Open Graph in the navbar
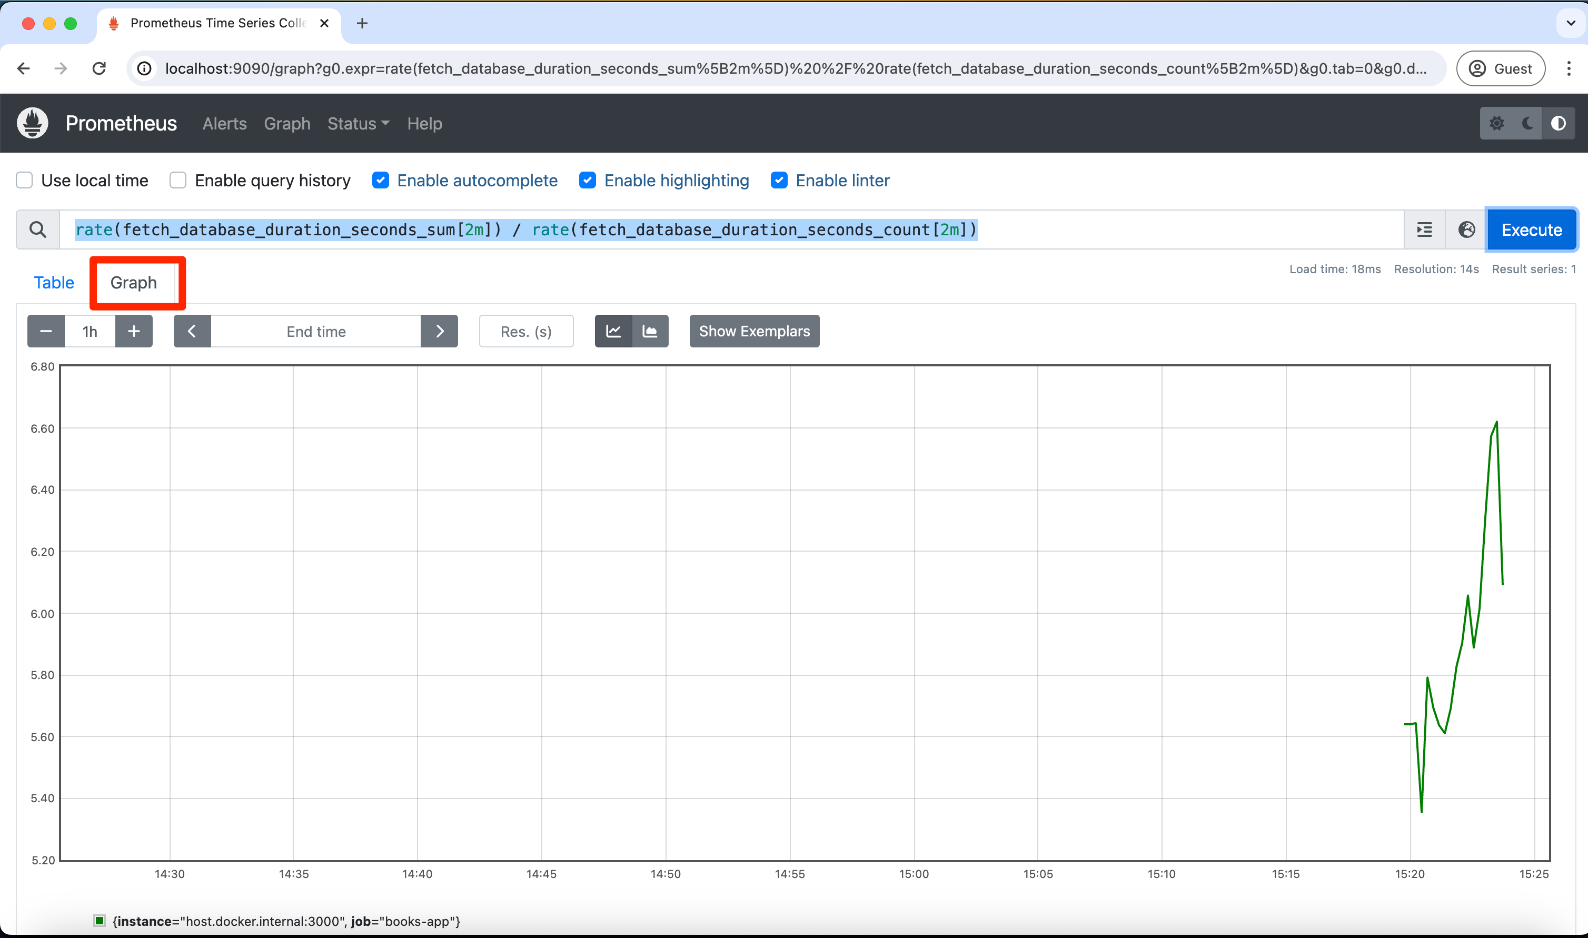1588x938 pixels. tap(287, 123)
